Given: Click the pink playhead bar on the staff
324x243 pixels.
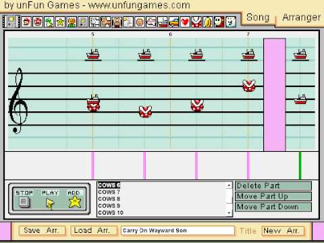Looking at the screenshot, I should tap(275, 94).
